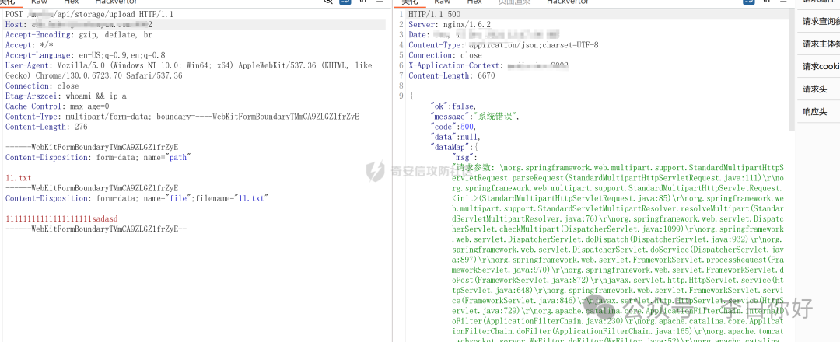Expand the 请求cookie section in Inspector
The width and height of the screenshot is (840, 342).
tap(821, 67)
